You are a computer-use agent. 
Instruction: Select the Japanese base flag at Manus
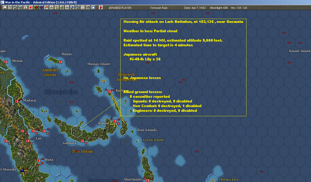tap(60, 62)
